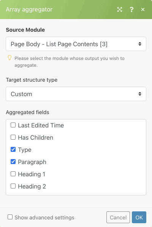Open the Page Body source module dropdown
The image size is (152, 227).
click(76, 44)
